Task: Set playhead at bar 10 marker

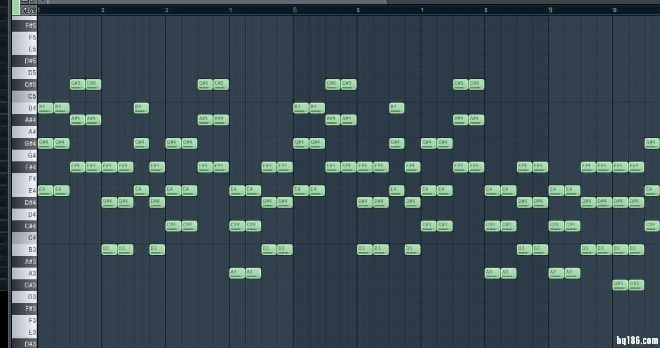Action: (x=614, y=10)
